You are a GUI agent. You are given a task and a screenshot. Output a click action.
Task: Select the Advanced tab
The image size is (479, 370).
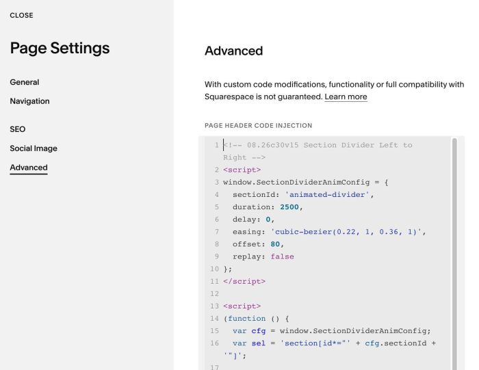29,168
